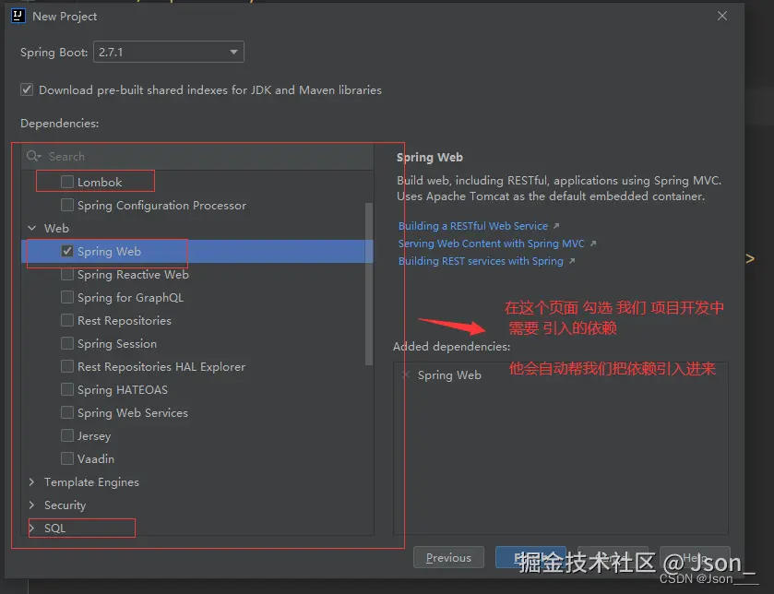Expand the Security category
The width and height of the screenshot is (774, 594).
tap(32, 505)
